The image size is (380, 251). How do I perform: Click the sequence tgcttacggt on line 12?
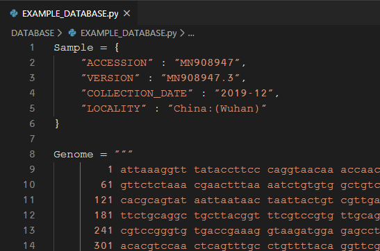[227, 216]
